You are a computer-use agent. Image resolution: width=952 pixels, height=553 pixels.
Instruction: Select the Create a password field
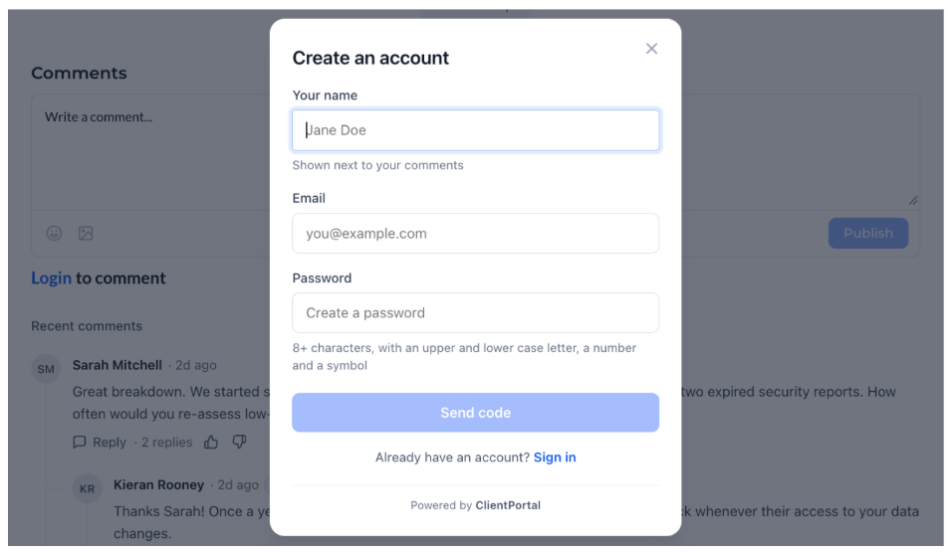[x=475, y=313]
